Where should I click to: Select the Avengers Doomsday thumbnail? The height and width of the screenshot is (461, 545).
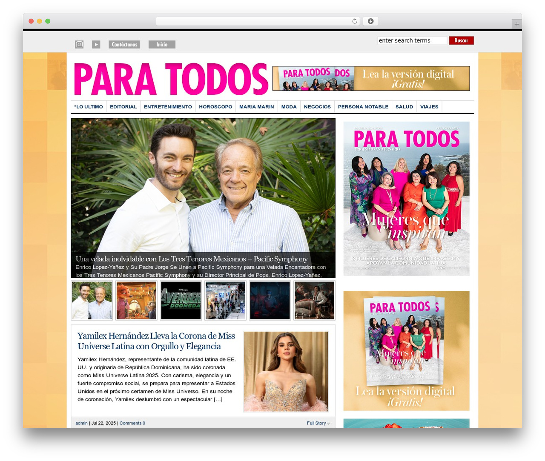(181, 300)
